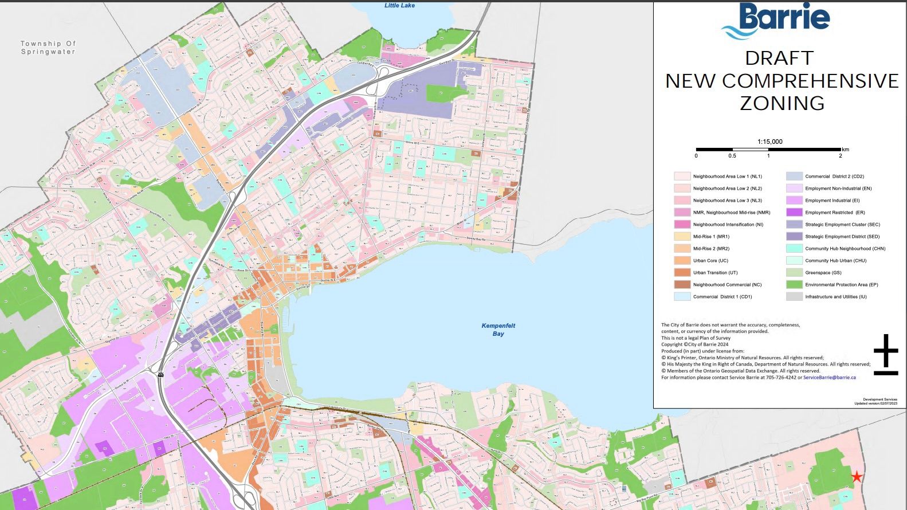The width and height of the screenshot is (907, 510).
Task: Click the Neighbourhood Area Low 1 (NL1) swatch
Action: click(x=682, y=176)
